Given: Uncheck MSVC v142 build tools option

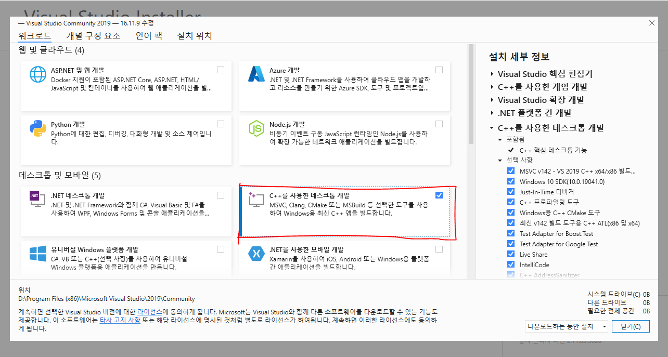Looking at the screenshot, I should point(510,171).
